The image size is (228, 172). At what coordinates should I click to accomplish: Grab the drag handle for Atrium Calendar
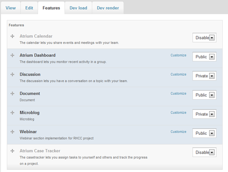12,36
